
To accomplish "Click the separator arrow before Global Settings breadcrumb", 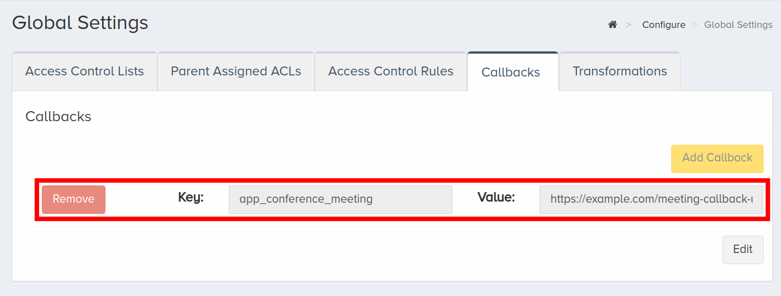I will (695, 25).
